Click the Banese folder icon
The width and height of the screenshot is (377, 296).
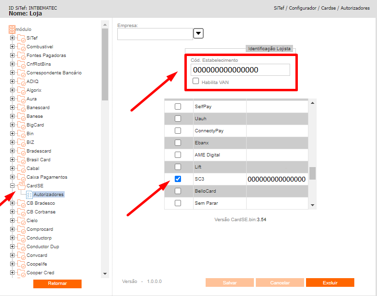[21, 116]
